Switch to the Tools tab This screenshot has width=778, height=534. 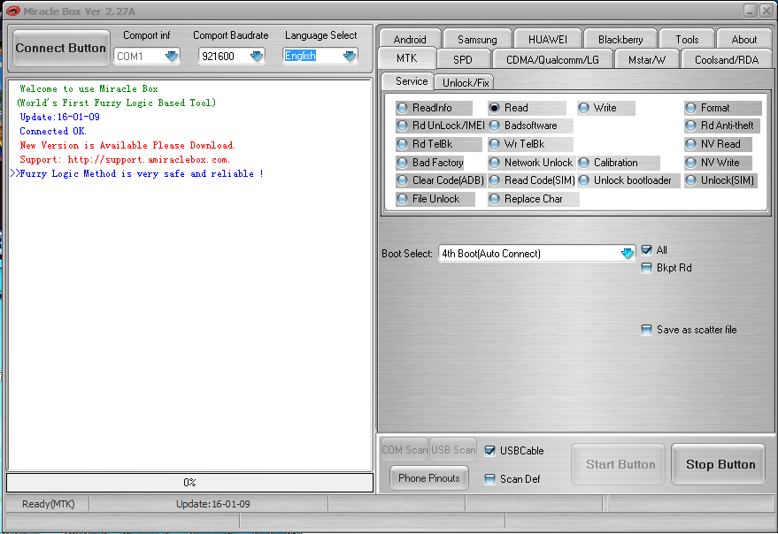pyautogui.click(x=687, y=39)
